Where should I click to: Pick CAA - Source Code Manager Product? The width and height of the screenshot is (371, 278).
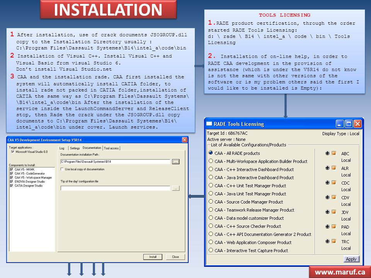(211, 202)
